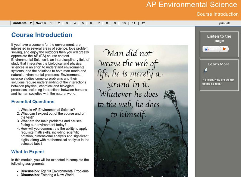
Task: Jump to page 6
Action: 91,23
